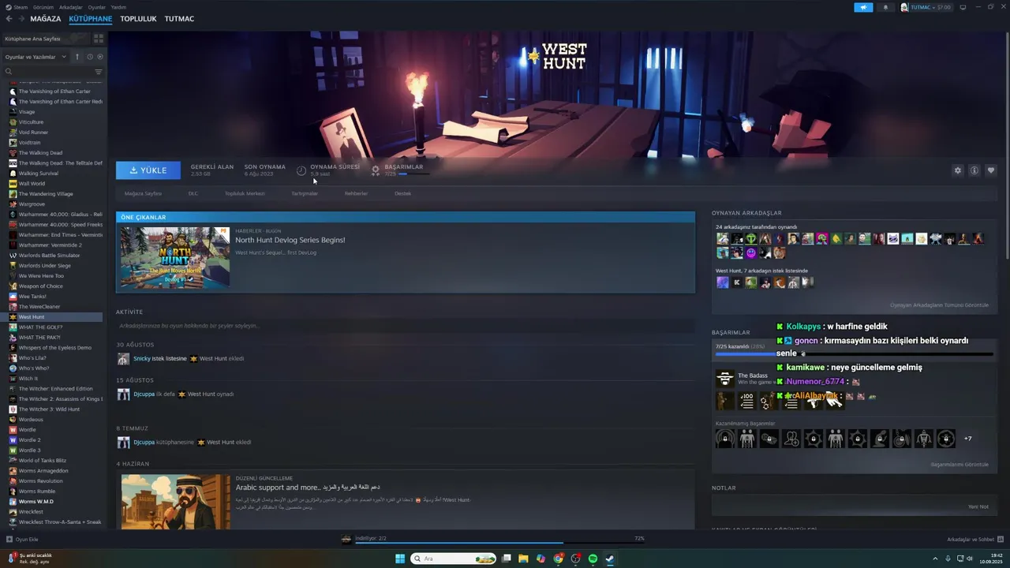Screen dimensions: 1010x568
Task: Go forward with the right arrow
Action: [x=21, y=19]
